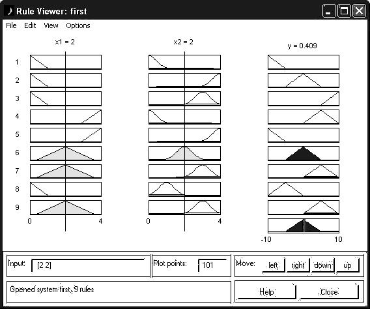The image size is (370, 309).
Task: Click the MATLAB icon in title bar
Action: click(9, 11)
